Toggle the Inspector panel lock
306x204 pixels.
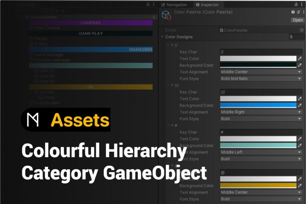[x=296, y=4]
